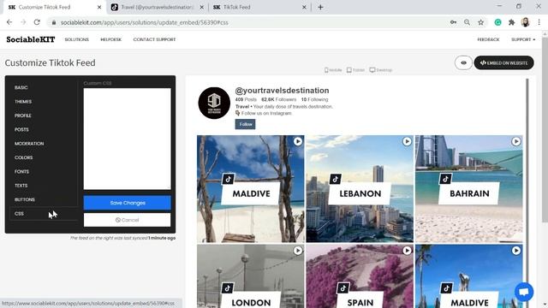Click the padlock site info icon
The image size is (548, 308).
(x=53, y=22)
